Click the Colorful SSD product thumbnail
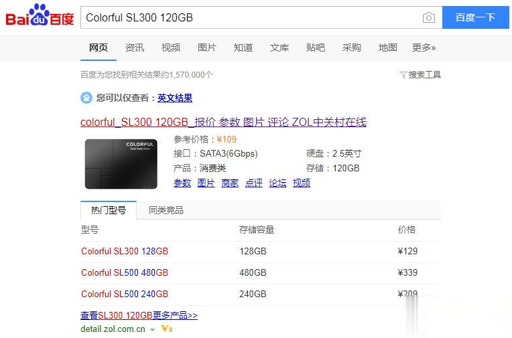512x338 pixels. coord(121,164)
